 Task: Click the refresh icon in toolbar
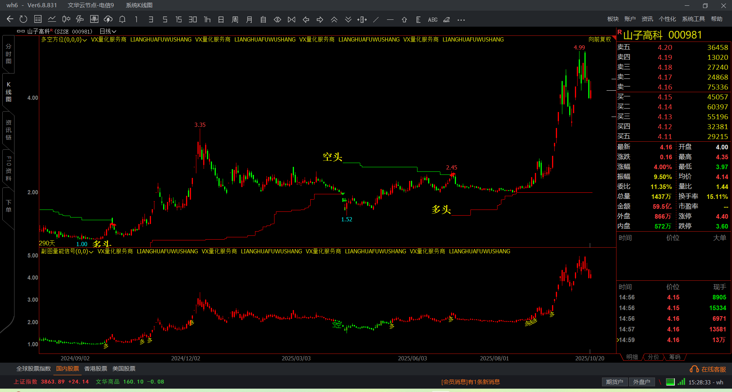(24, 19)
